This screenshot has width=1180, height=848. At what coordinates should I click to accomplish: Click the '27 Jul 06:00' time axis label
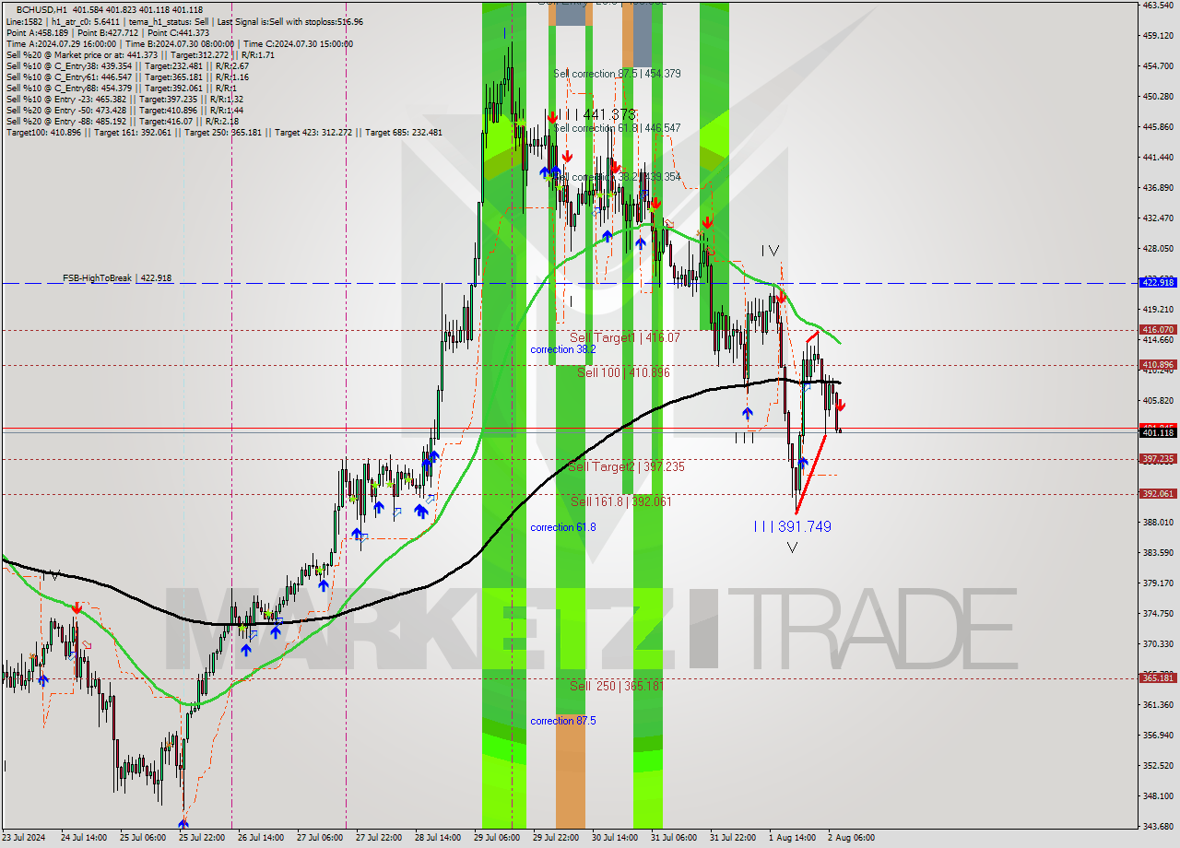[319, 838]
